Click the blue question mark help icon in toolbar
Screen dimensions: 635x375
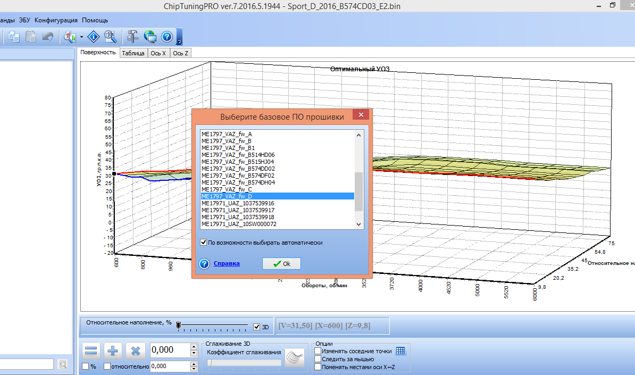point(167,37)
